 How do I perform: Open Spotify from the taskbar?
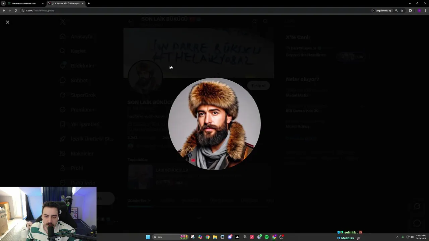(x=267, y=237)
